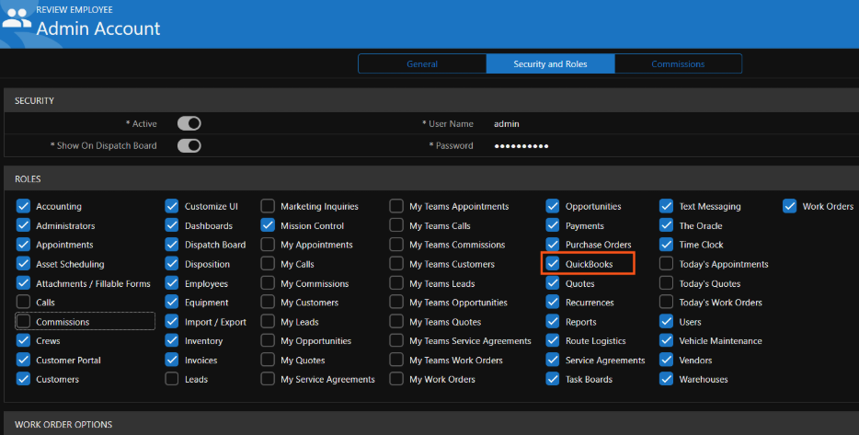Uncheck the Import / Export checkbox
The width and height of the screenshot is (859, 435).
coord(171,322)
